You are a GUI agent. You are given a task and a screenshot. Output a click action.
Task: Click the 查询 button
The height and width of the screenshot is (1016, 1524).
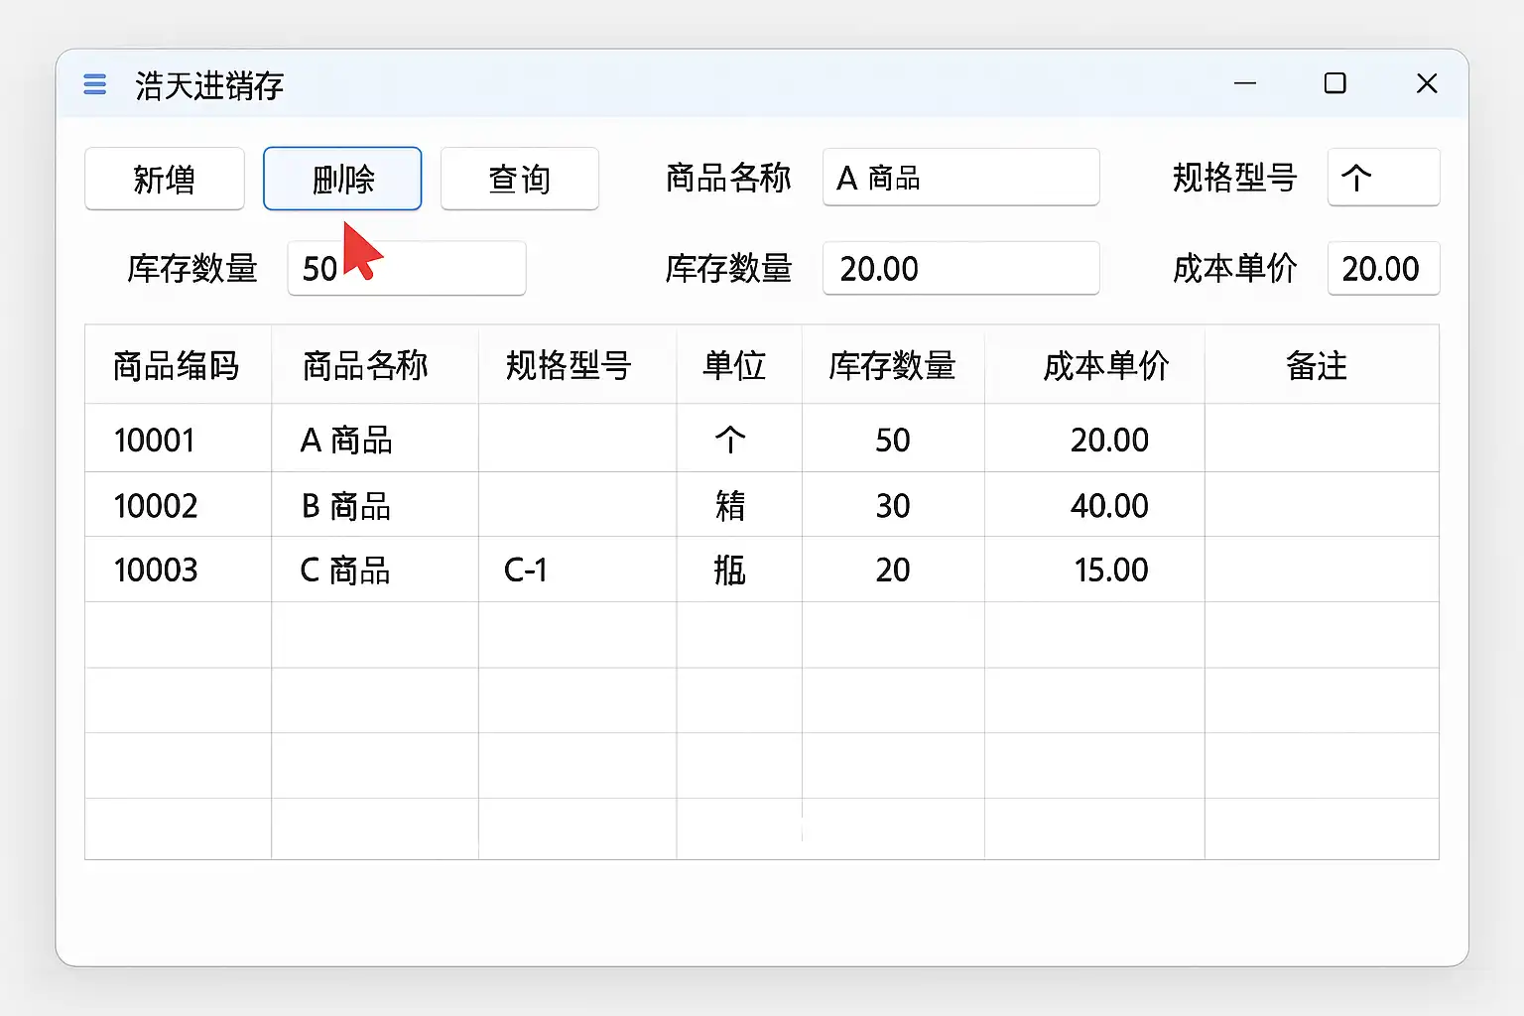[519, 179]
